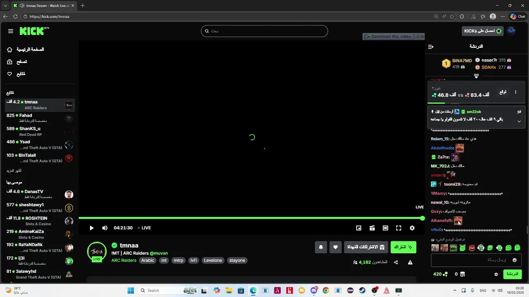
Task: Close the Download this video bar
Action: coord(422,36)
